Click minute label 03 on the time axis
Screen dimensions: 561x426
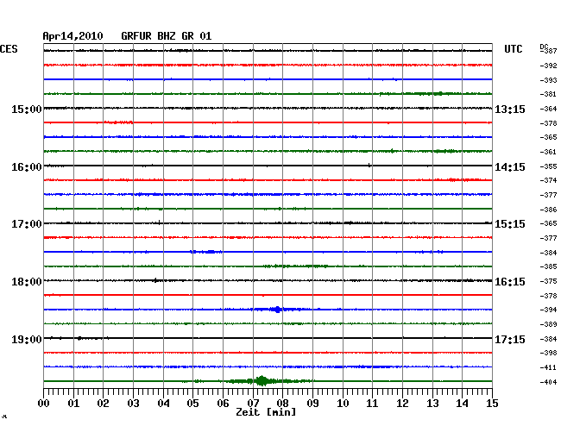click(134, 404)
